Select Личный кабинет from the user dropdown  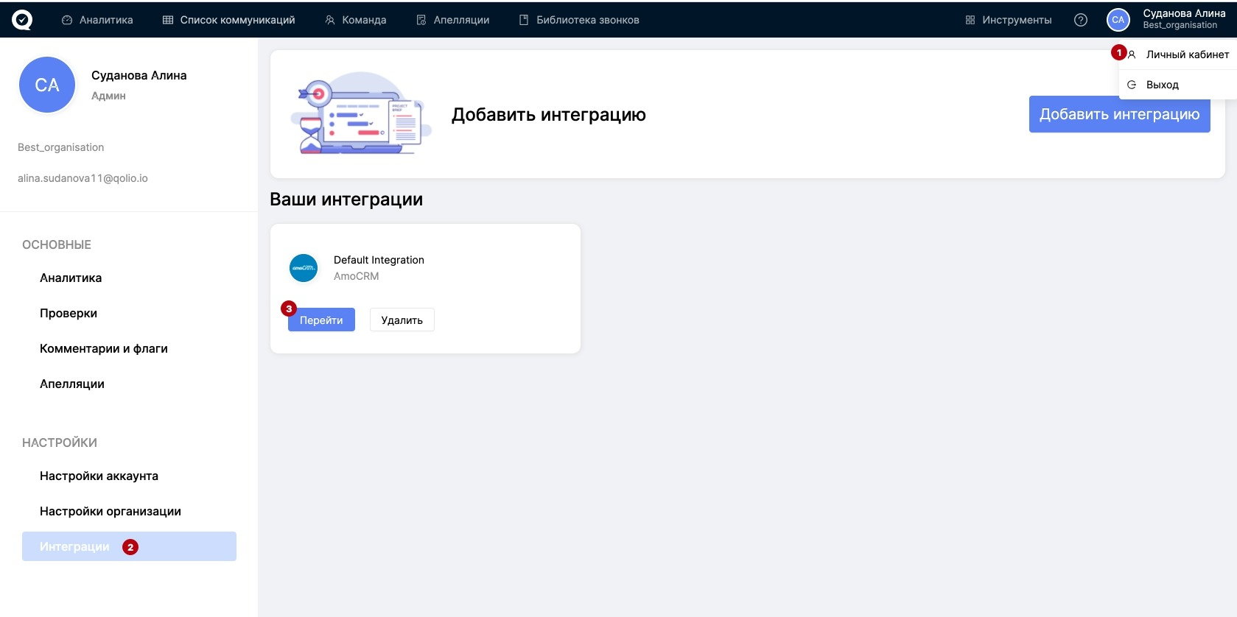pyautogui.click(x=1187, y=54)
